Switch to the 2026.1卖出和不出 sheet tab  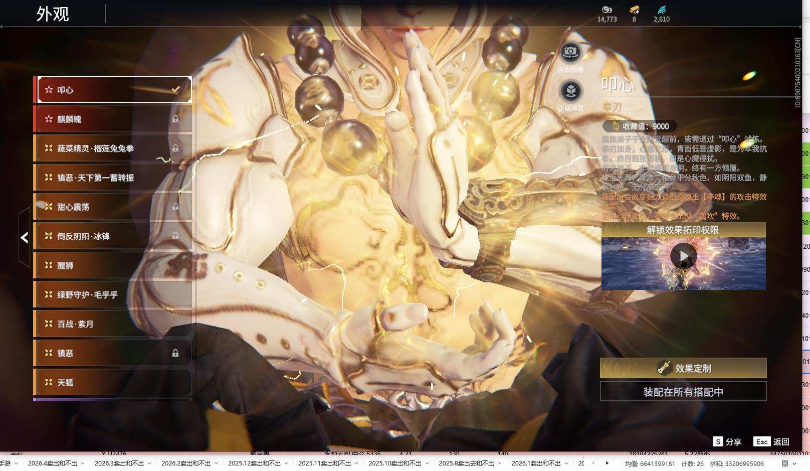click(x=536, y=463)
